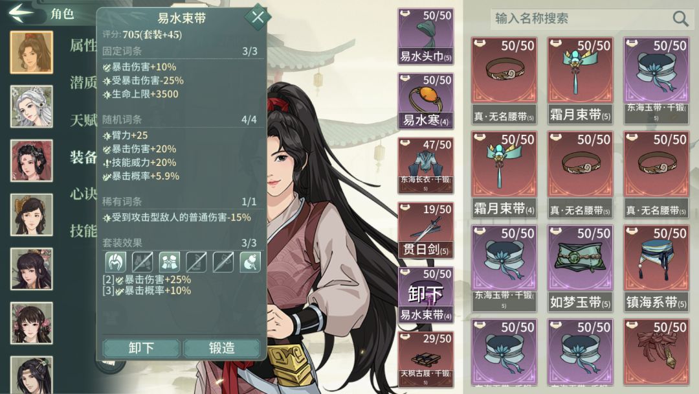This screenshot has width=699, height=394.
Task: Open the 心诀 tab
Action: click(x=83, y=194)
